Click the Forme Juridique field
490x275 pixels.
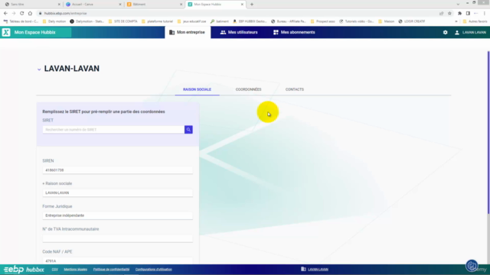(x=117, y=215)
